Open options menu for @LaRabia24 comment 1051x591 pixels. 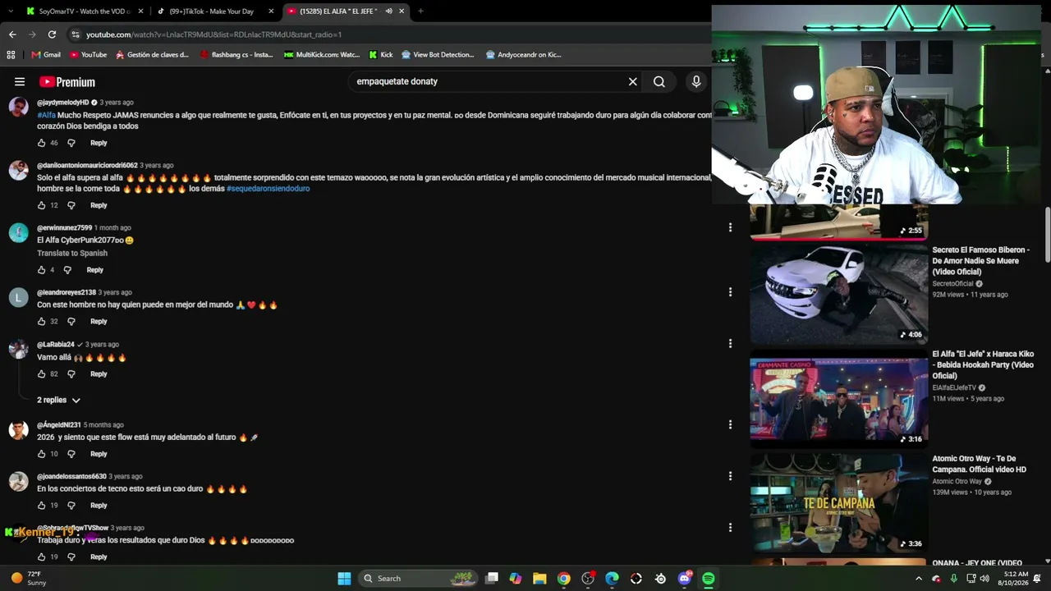[x=730, y=344]
